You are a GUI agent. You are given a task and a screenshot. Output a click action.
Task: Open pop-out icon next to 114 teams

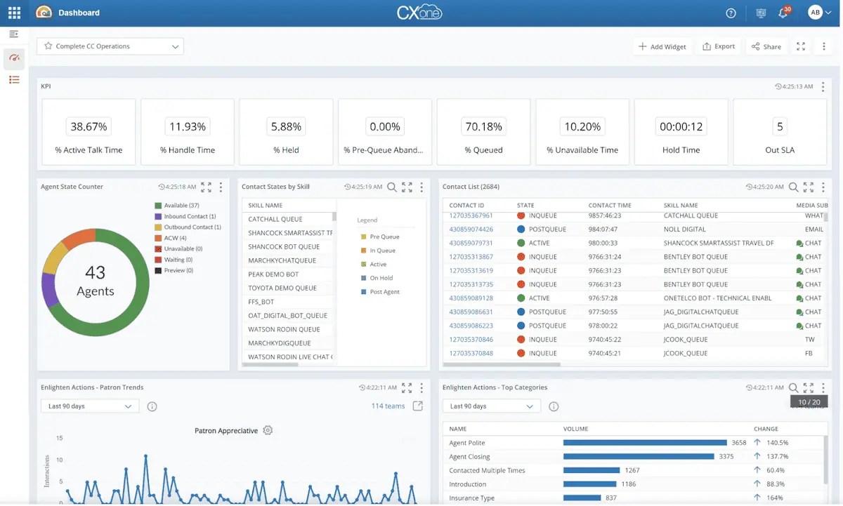[x=418, y=406]
